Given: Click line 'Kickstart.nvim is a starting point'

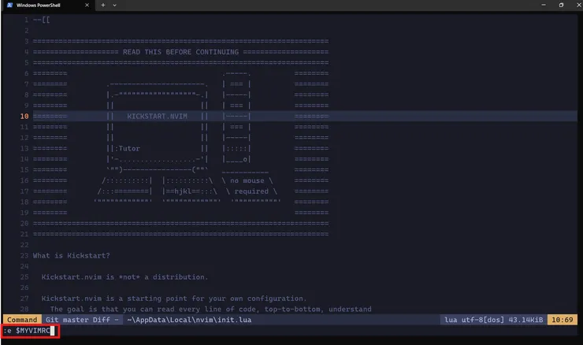Looking at the screenshot, I should tap(174, 299).
